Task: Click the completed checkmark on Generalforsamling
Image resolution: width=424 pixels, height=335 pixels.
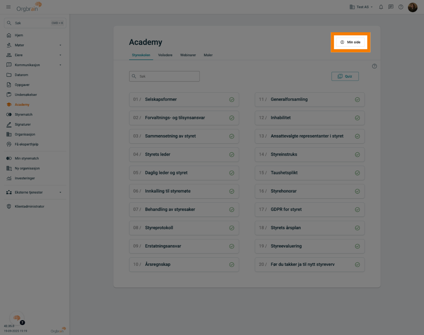Action: click(x=357, y=100)
